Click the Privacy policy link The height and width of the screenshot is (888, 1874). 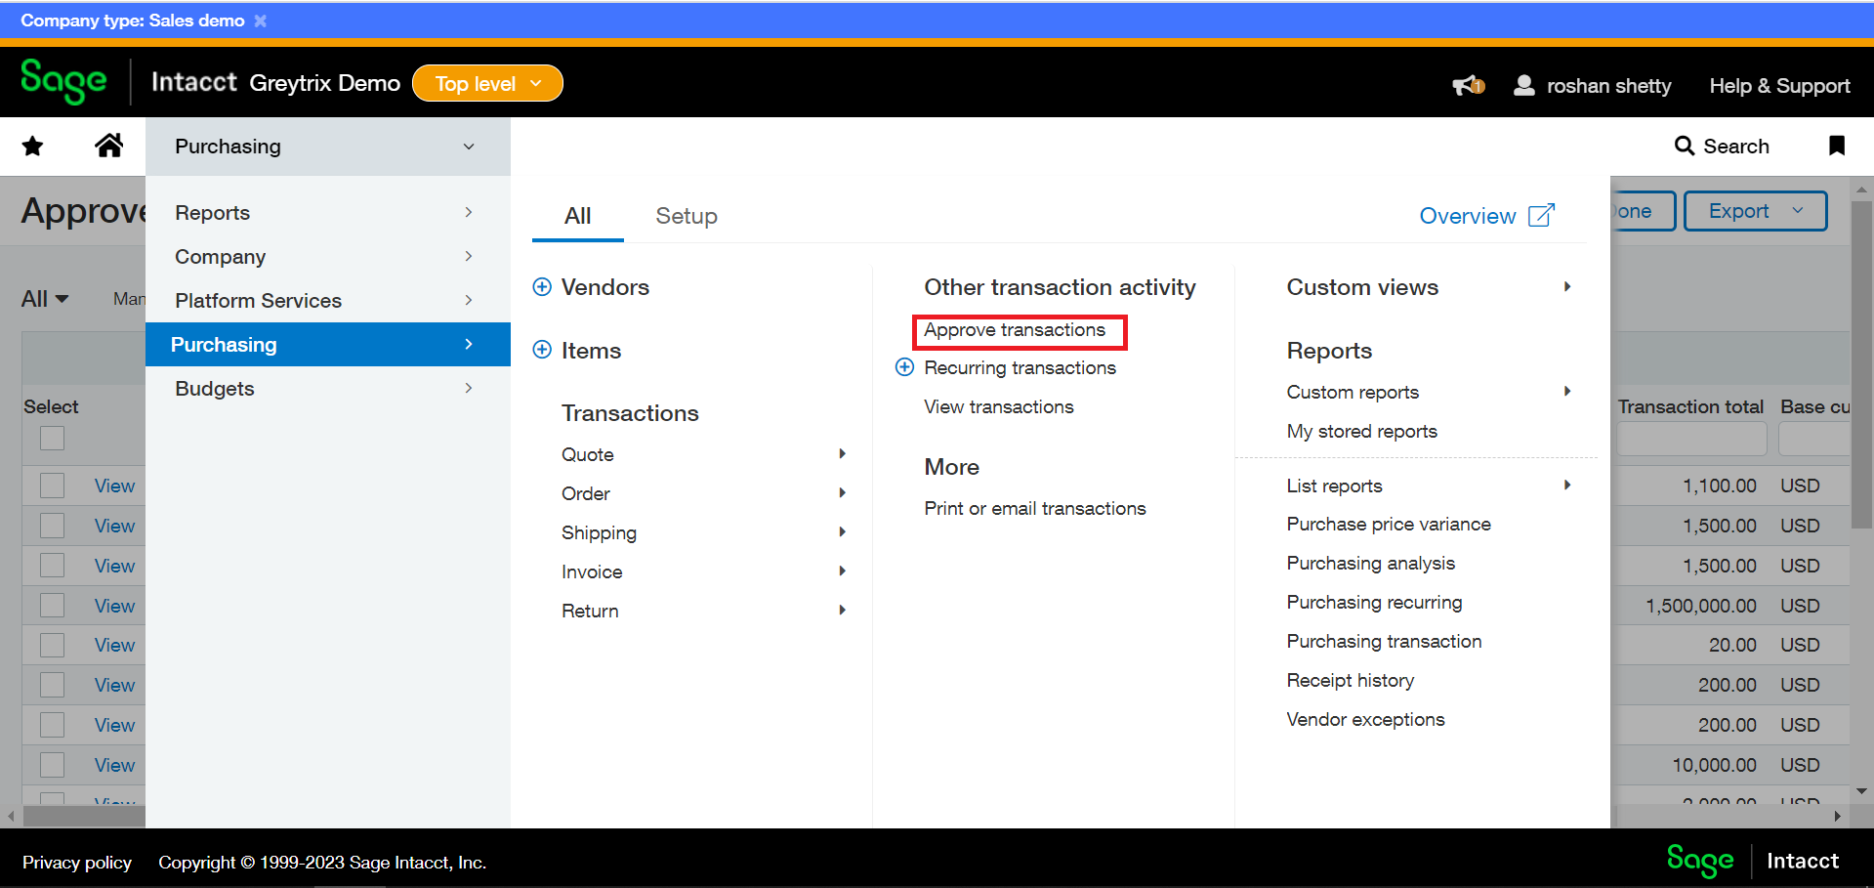76,863
